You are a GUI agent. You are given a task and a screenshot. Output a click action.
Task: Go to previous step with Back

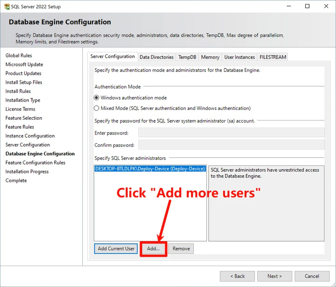[237, 276]
